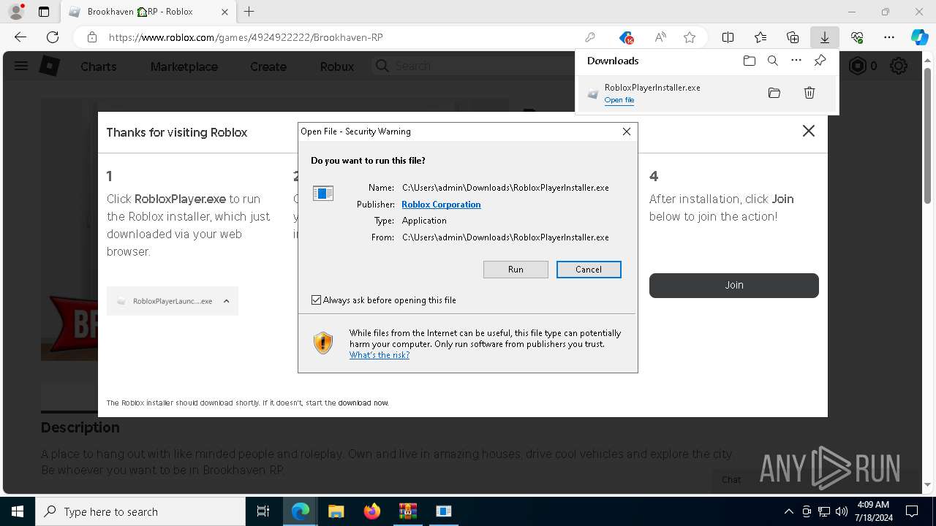View site information lock icon
936x526 pixels.
point(92,37)
